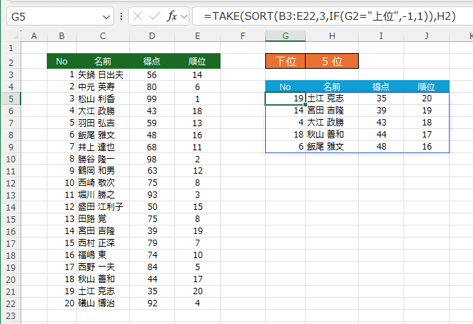The height and width of the screenshot is (324, 473).
Task: Select column D header
Action: tap(152, 36)
